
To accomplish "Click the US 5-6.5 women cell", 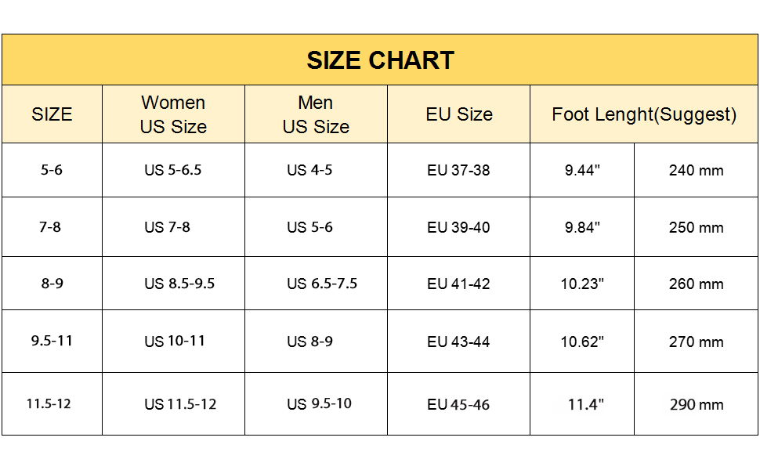I will click(173, 170).
